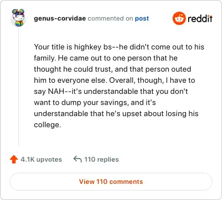
Task: Click the vertical thread line under avatar
Action: pyautogui.click(x=18, y=87)
